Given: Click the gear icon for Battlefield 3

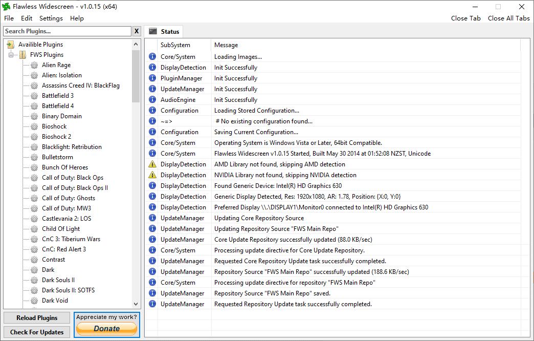Looking at the screenshot, I should pyautogui.click(x=34, y=96).
